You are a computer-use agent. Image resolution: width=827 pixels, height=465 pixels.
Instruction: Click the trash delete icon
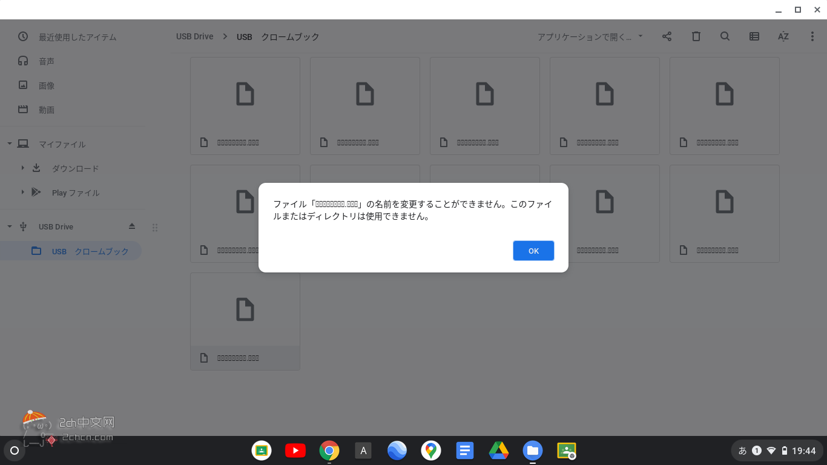coord(696,36)
